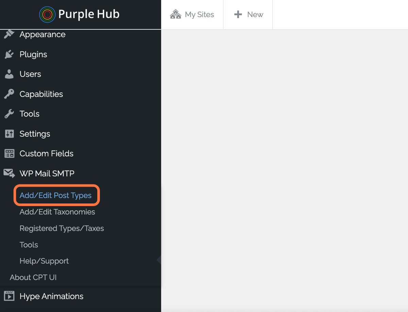
Task: Open About CPT UI link
Action: (33, 277)
